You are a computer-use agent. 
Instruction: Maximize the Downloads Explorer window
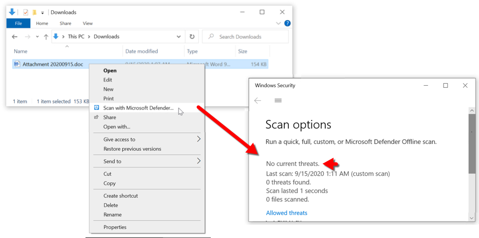click(x=262, y=12)
